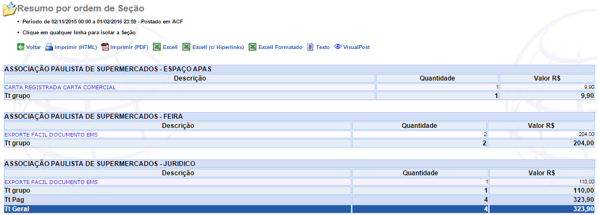Open the Voltar link
Image resolution: width=599 pixels, height=215 pixels.
(x=34, y=47)
